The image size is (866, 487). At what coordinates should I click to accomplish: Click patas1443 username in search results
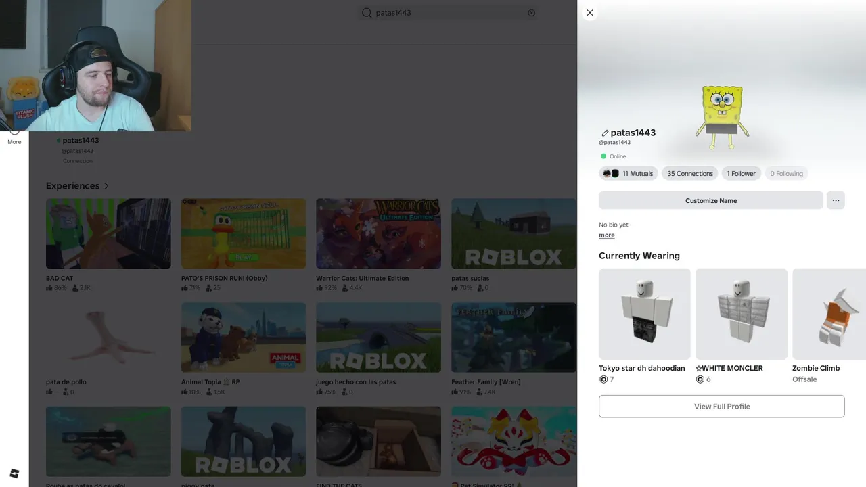[81, 141]
